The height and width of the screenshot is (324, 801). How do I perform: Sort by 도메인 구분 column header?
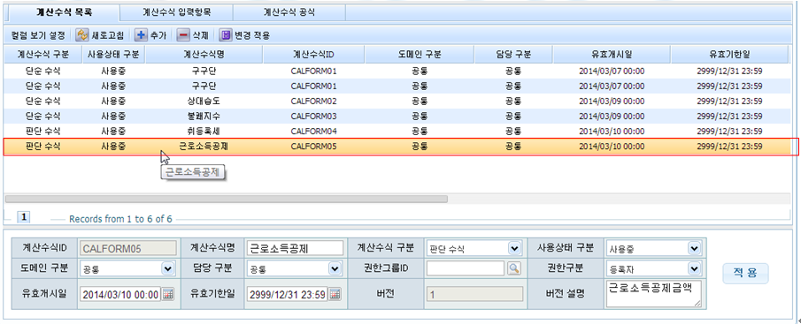click(x=420, y=55)
